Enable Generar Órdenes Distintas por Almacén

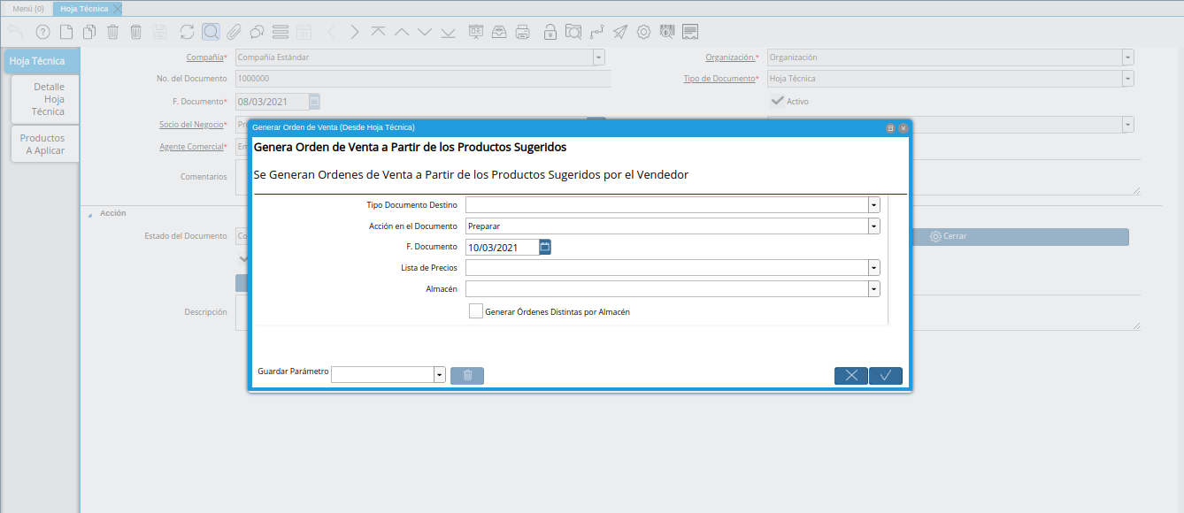(476, 311)
